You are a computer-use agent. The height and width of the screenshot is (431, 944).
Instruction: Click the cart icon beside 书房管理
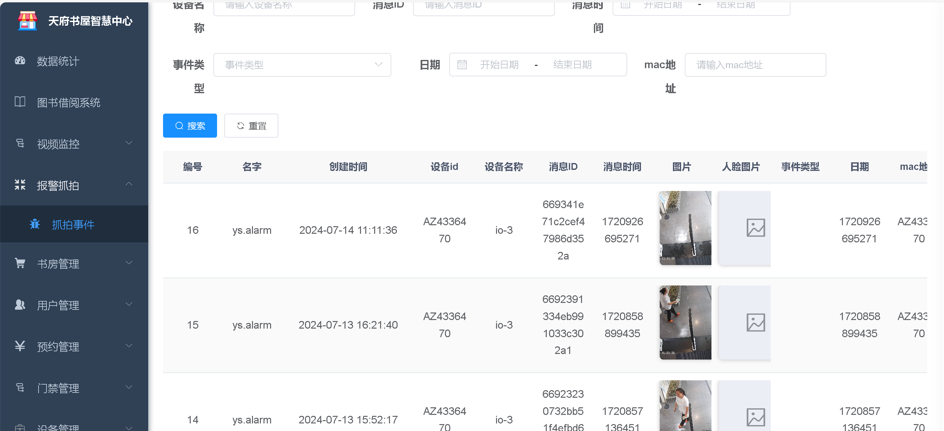pyautogui.click(x=20, y=263)
